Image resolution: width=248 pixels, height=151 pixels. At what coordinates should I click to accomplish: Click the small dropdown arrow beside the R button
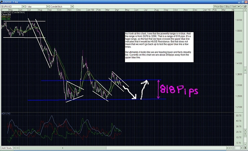click(242, 148)
